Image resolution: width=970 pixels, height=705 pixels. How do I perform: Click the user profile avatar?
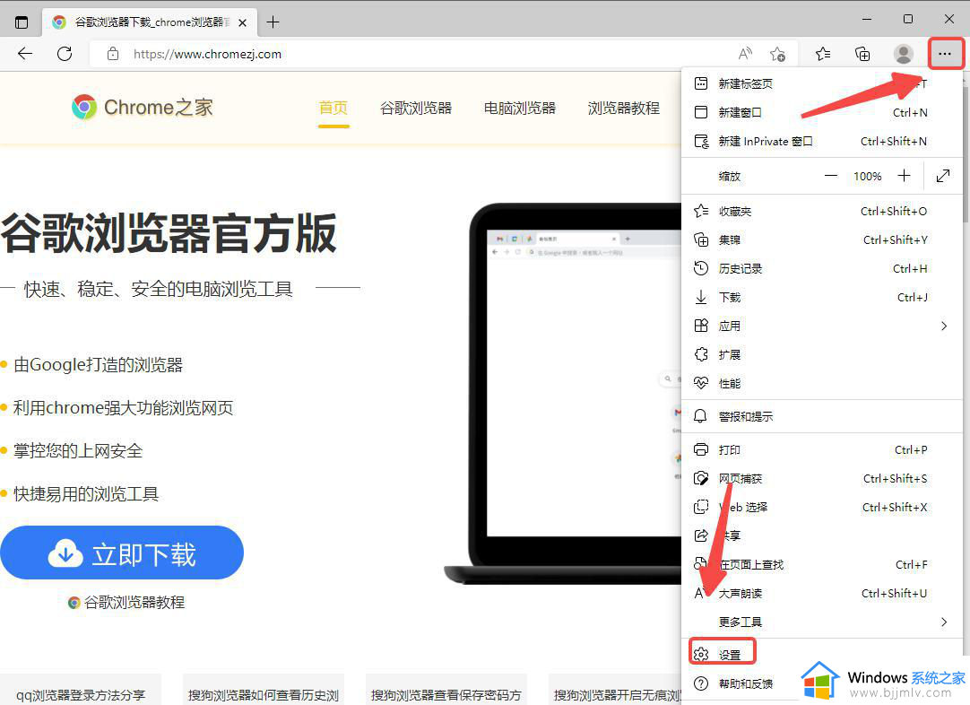(x=903, y=54)
